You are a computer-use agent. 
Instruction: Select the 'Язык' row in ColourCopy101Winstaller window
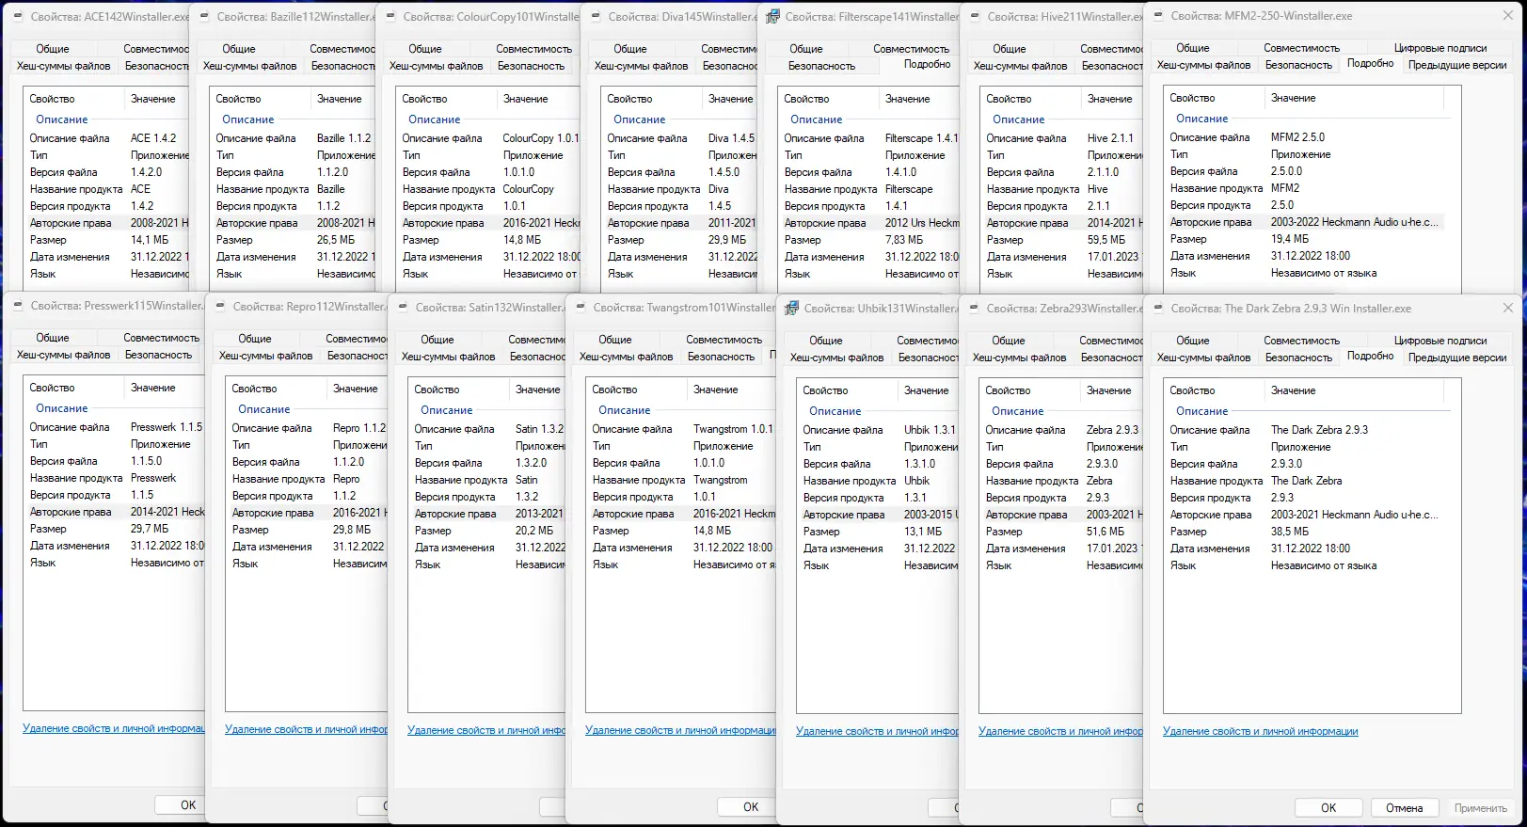pyautogui.click(x=491, y=274)
